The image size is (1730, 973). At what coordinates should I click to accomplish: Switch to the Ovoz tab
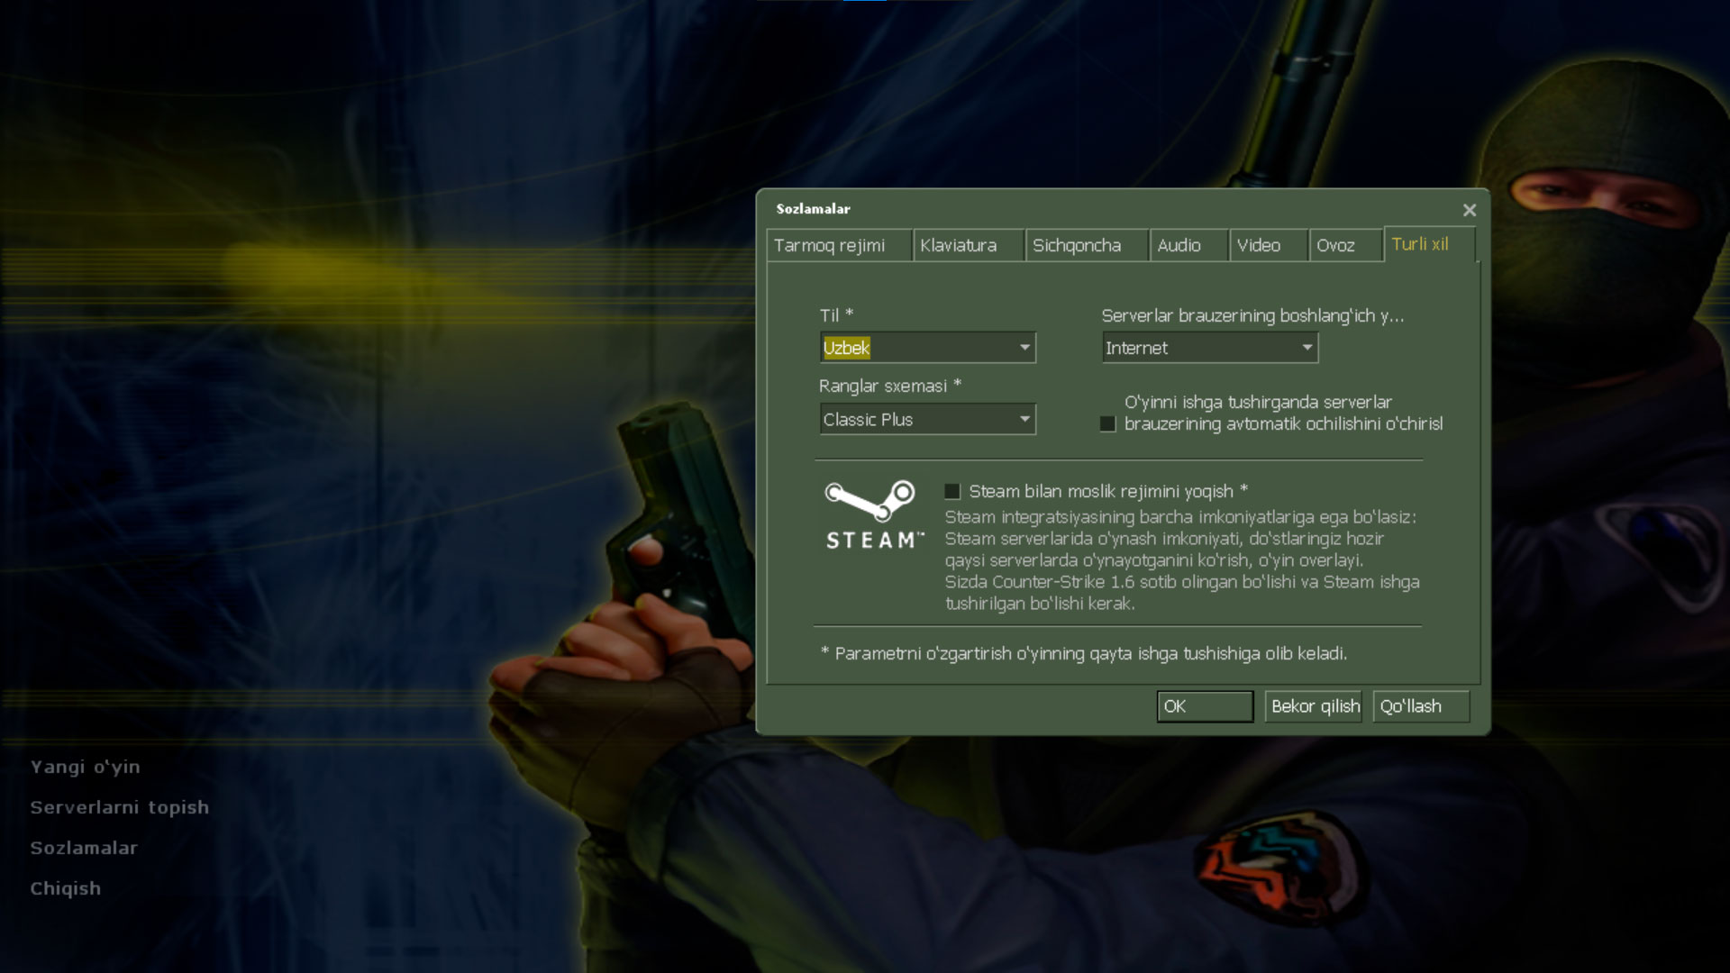1345,245
